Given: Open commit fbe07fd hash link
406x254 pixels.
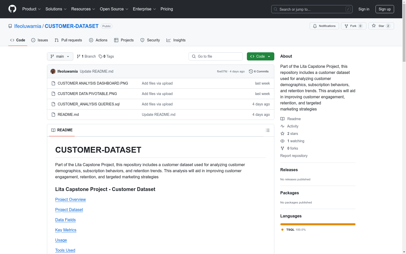Looking at the screenshot, I should 222,72.
